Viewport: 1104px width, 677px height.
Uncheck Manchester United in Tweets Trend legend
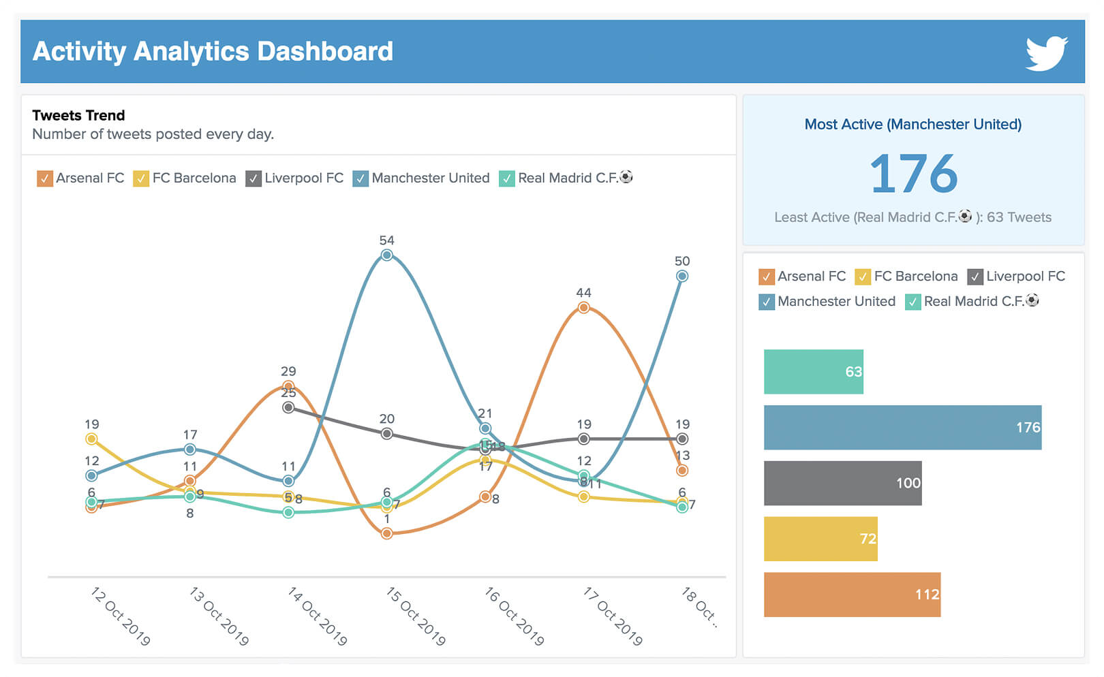pyautogui.click(x=361, y=178)
